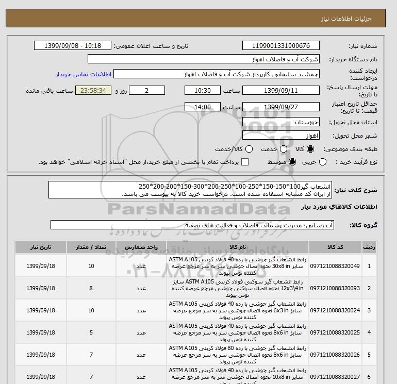Click the response deadline time 10:30

pos(203,90)
